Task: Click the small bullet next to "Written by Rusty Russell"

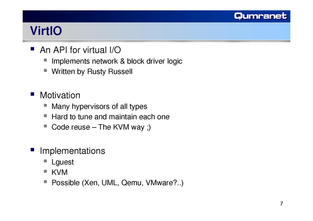Action: (45, 71)
